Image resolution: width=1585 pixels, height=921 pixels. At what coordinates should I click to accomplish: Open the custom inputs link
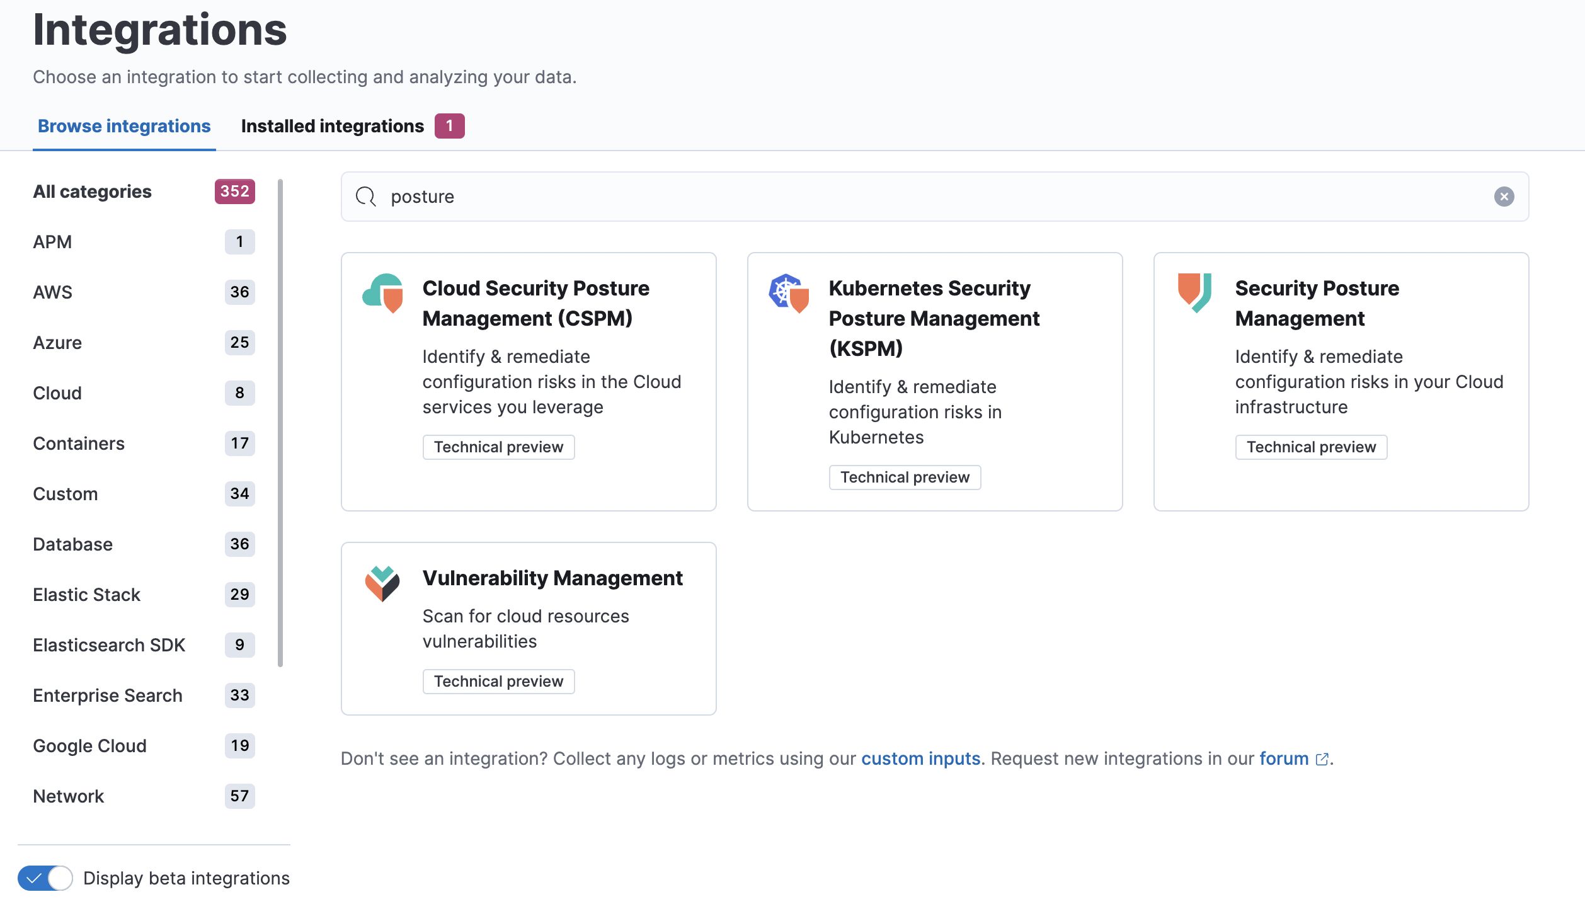tap(922, 759)
